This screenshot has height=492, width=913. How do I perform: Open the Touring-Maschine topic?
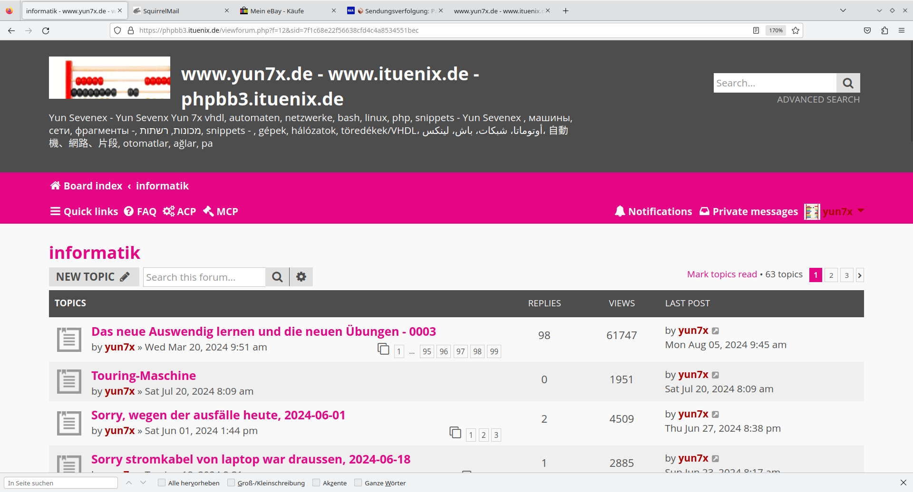[144, 376]
